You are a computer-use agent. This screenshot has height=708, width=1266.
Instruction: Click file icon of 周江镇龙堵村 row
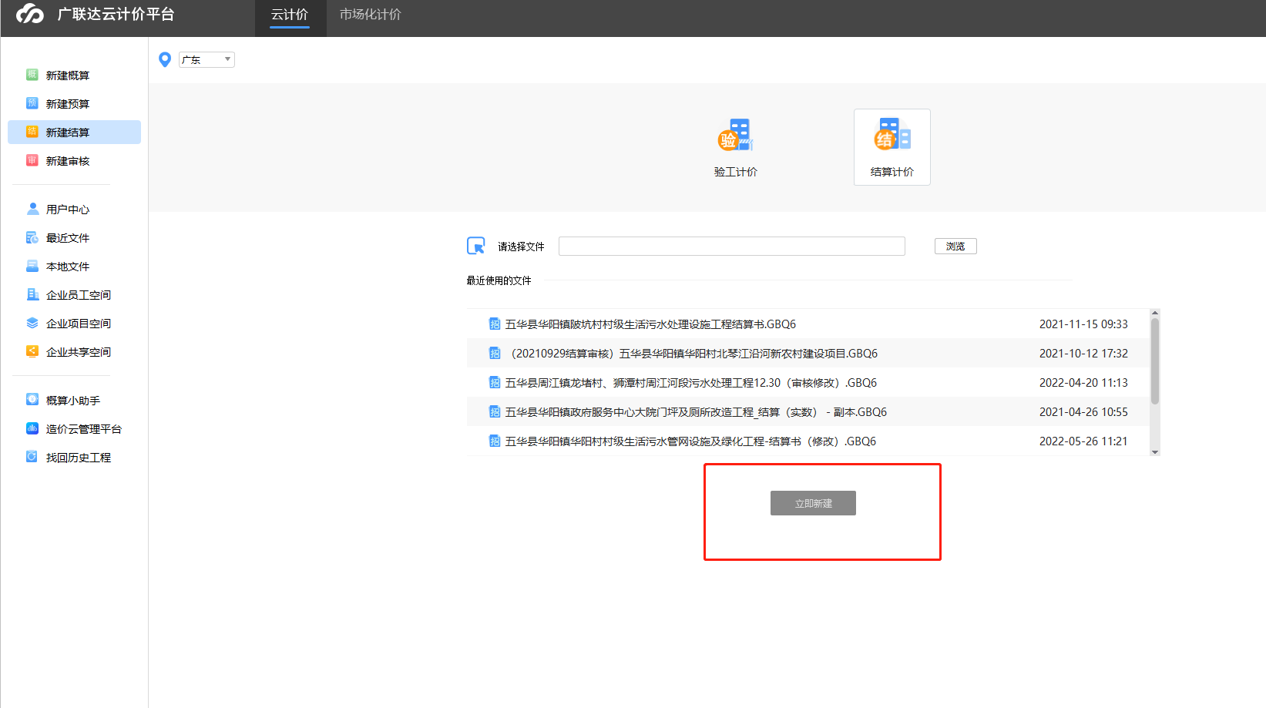pos(495,383)
